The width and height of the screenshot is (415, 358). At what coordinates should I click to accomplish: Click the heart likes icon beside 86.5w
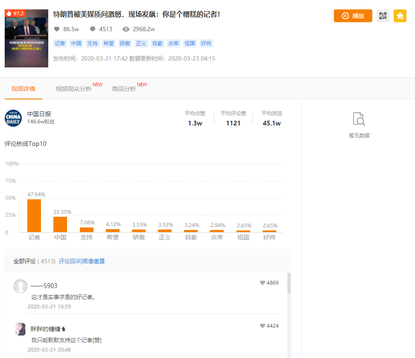(x=57, y=29)
